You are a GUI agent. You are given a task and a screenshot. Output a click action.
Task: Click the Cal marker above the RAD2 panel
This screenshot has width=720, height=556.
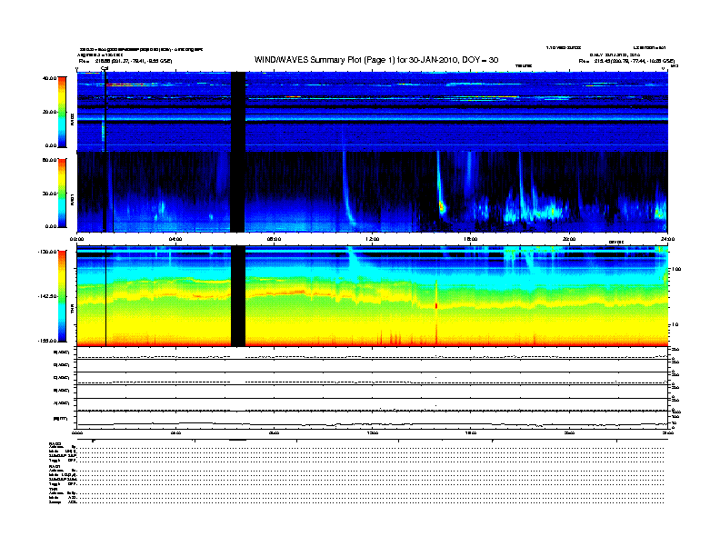point(105,68)
